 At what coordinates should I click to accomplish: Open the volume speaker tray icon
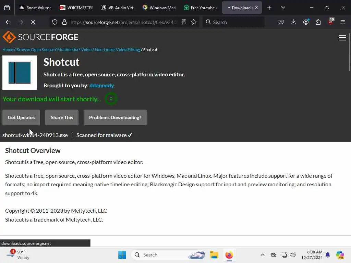293,255
